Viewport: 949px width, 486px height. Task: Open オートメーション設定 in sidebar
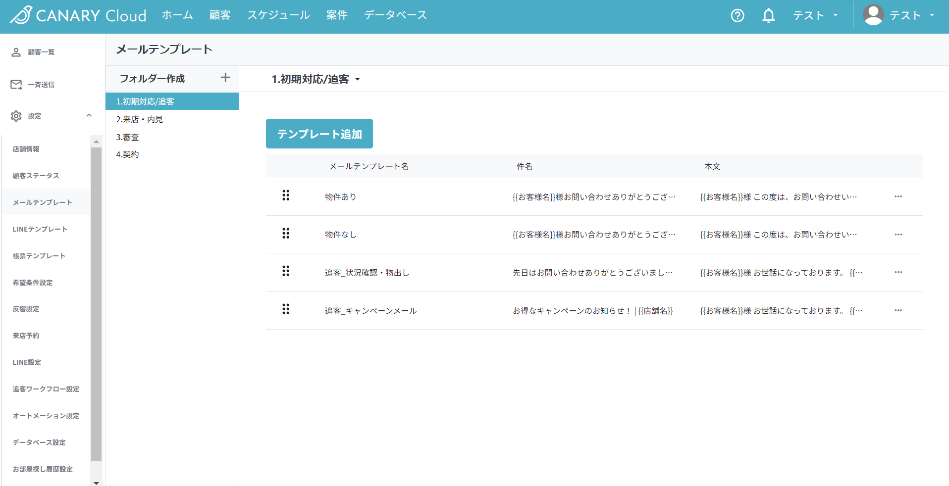(46, 416)
